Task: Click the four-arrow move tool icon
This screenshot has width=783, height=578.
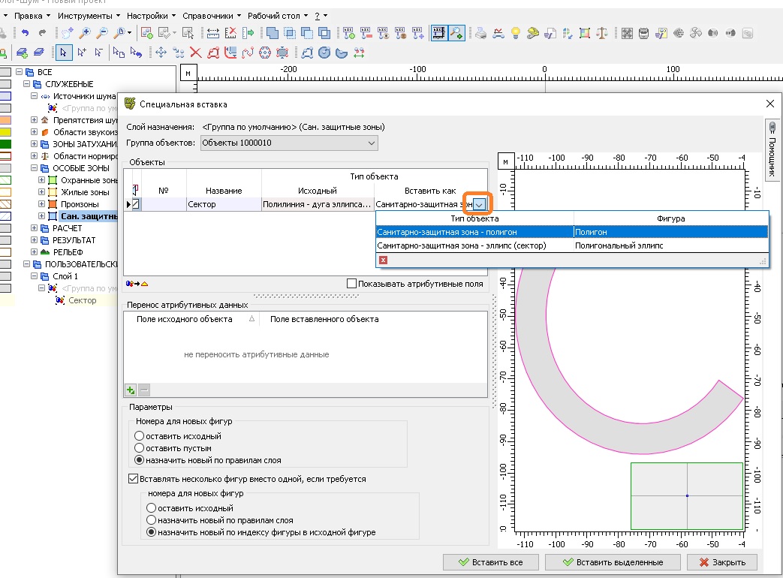Action: (160, 53)
